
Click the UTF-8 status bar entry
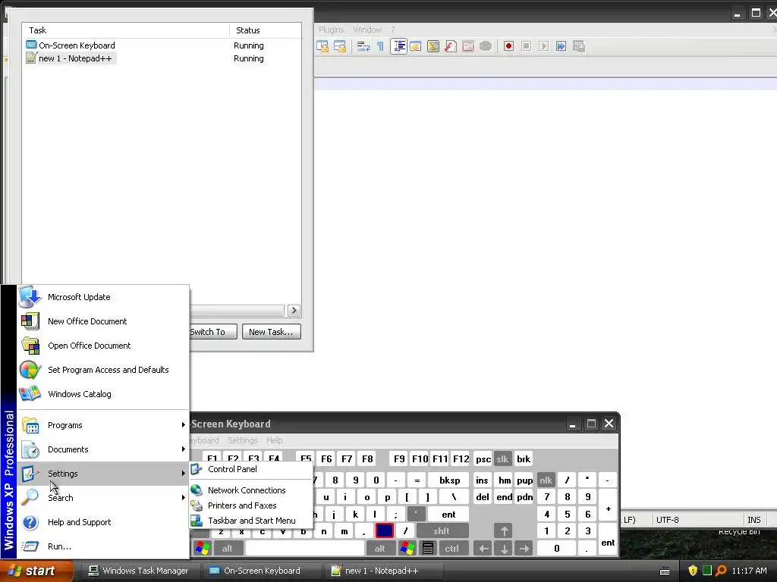pos(668,520)
